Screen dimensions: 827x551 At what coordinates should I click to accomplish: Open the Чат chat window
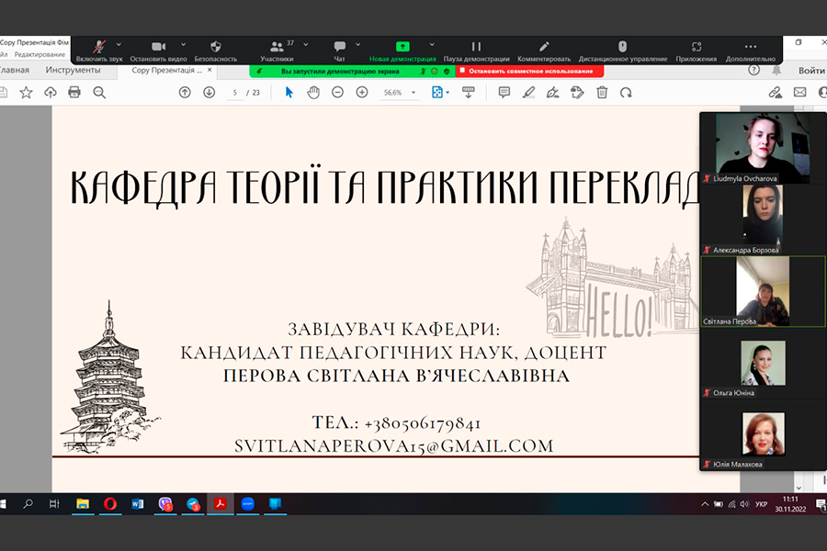[340, 51]
